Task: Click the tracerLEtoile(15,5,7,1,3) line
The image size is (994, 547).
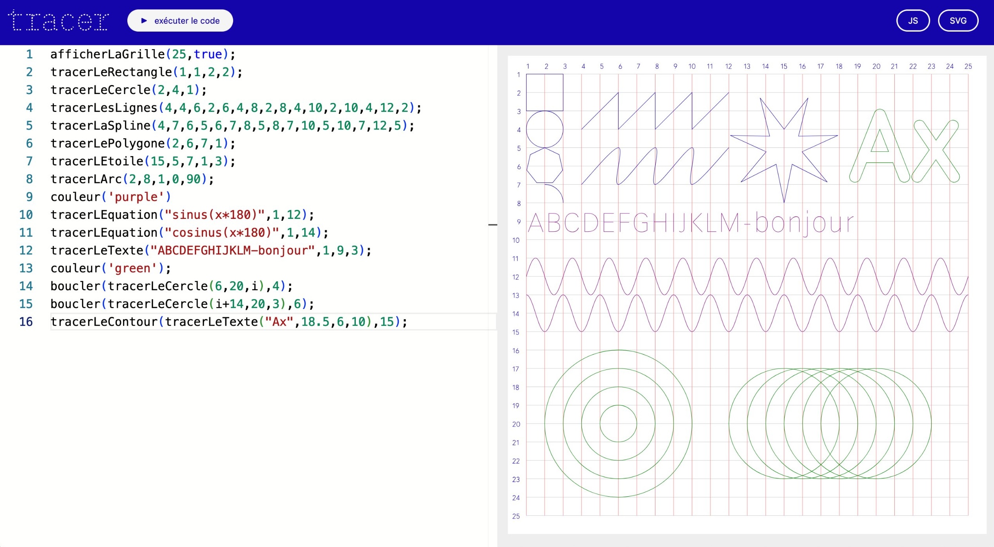Action: 143,162
